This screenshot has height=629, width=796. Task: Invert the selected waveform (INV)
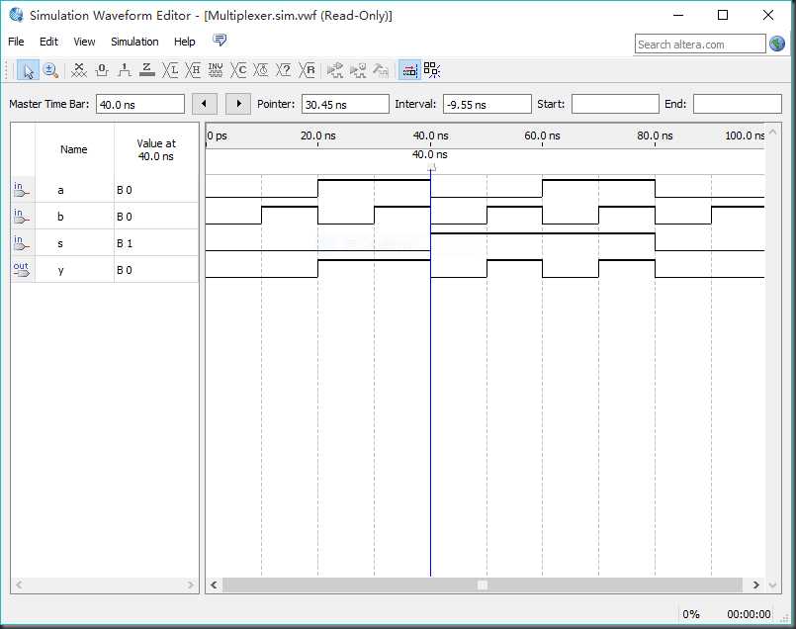(x=216, y=70)
